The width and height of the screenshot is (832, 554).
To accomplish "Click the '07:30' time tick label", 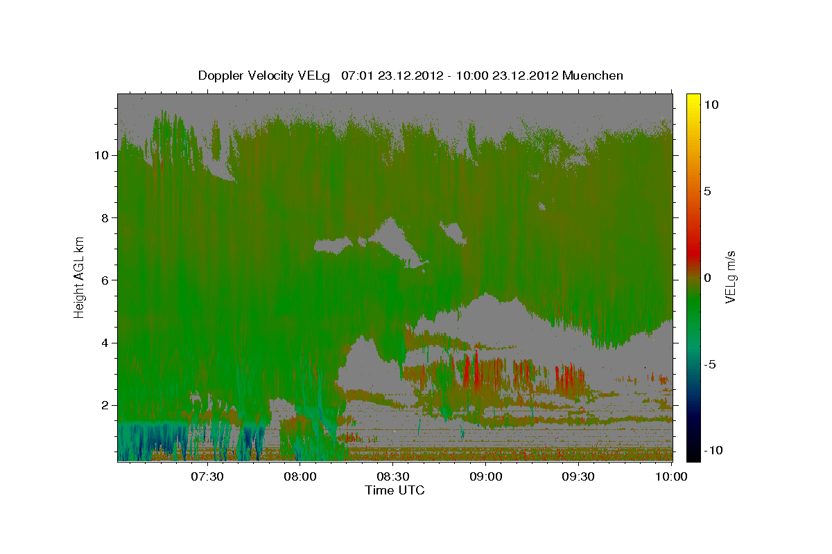I will (x=207, y=476).
